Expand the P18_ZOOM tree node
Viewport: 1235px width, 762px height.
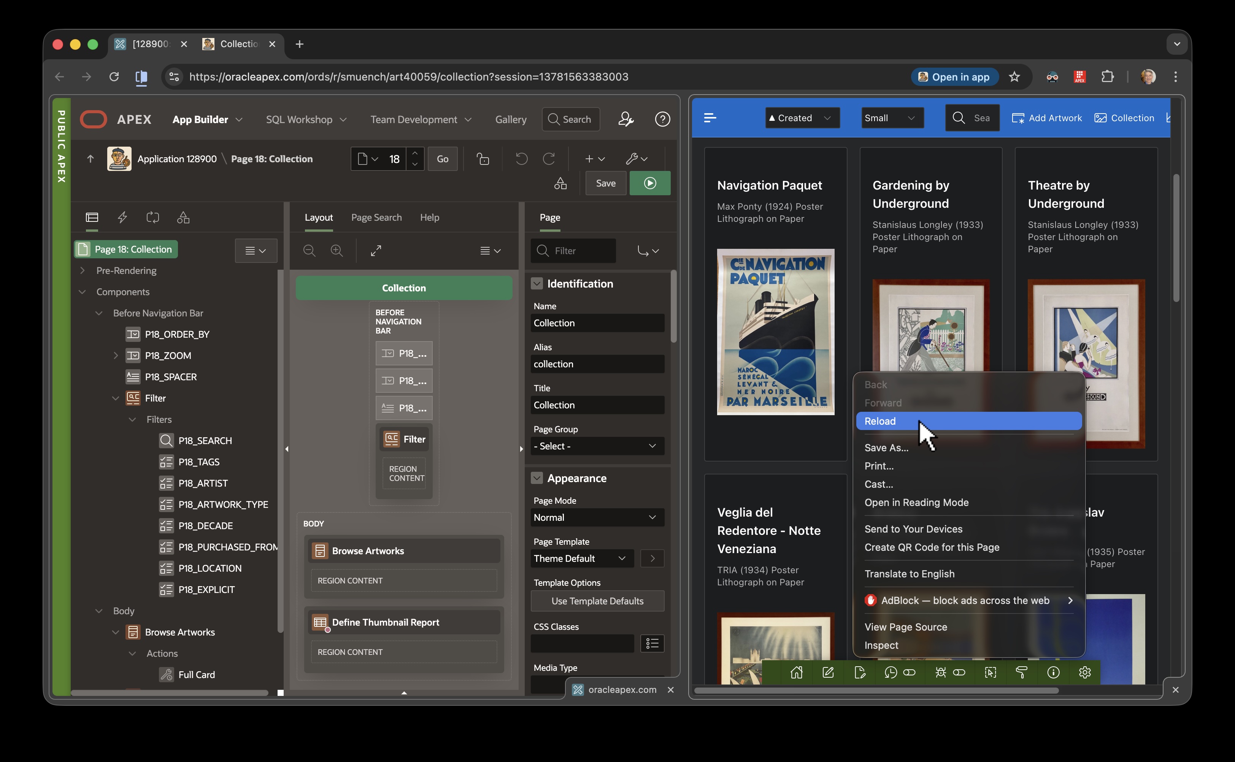(x=116, y=356)
